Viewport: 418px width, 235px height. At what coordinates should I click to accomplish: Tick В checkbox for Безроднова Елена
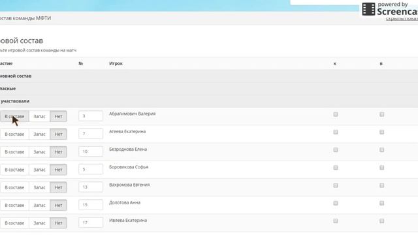coord(381,150)
